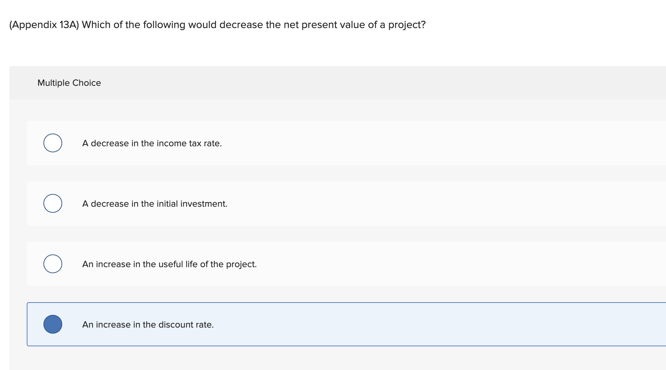The image size is (666, 370).
Task: Choose 'A decrease in the initial investment.'
Action: point(155,204)
